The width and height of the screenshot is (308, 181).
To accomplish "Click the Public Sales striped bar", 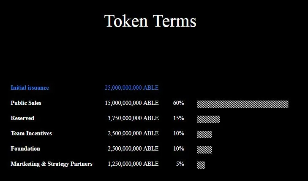I will click(x=243, y=104).
